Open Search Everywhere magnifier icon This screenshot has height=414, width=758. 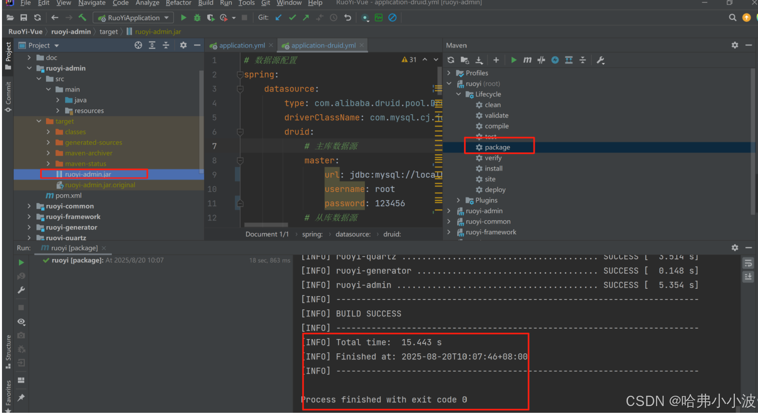(x=733, y=17)
